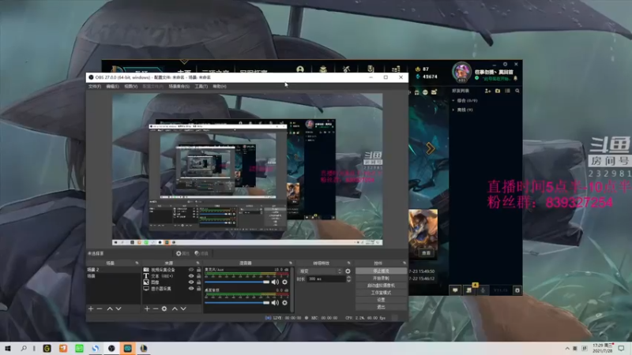Open the scene transition type dropdown
Image resolution: width=632 pixels, height=355 pixels.
321,271
